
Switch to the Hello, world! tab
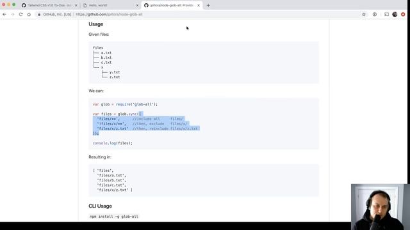point(111,5)
